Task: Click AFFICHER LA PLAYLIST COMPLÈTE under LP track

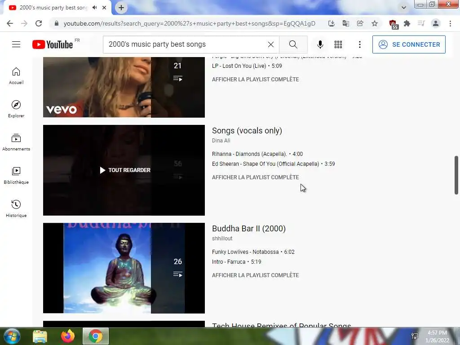Action: tap(256, 79)
